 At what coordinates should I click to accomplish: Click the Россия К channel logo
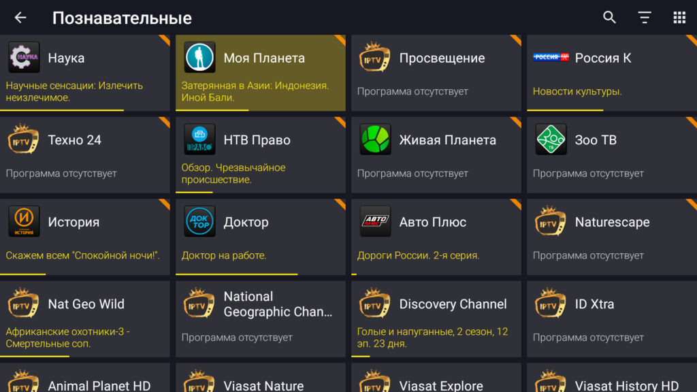point(551,57)
